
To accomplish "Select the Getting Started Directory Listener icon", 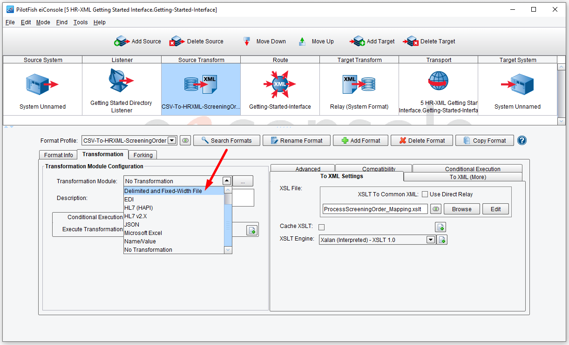I will (x=121, y=82).
